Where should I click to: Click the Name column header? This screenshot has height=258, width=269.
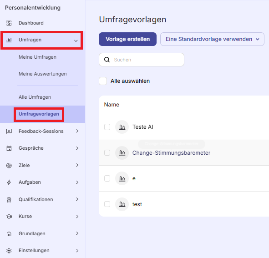(x=112, y=105)
